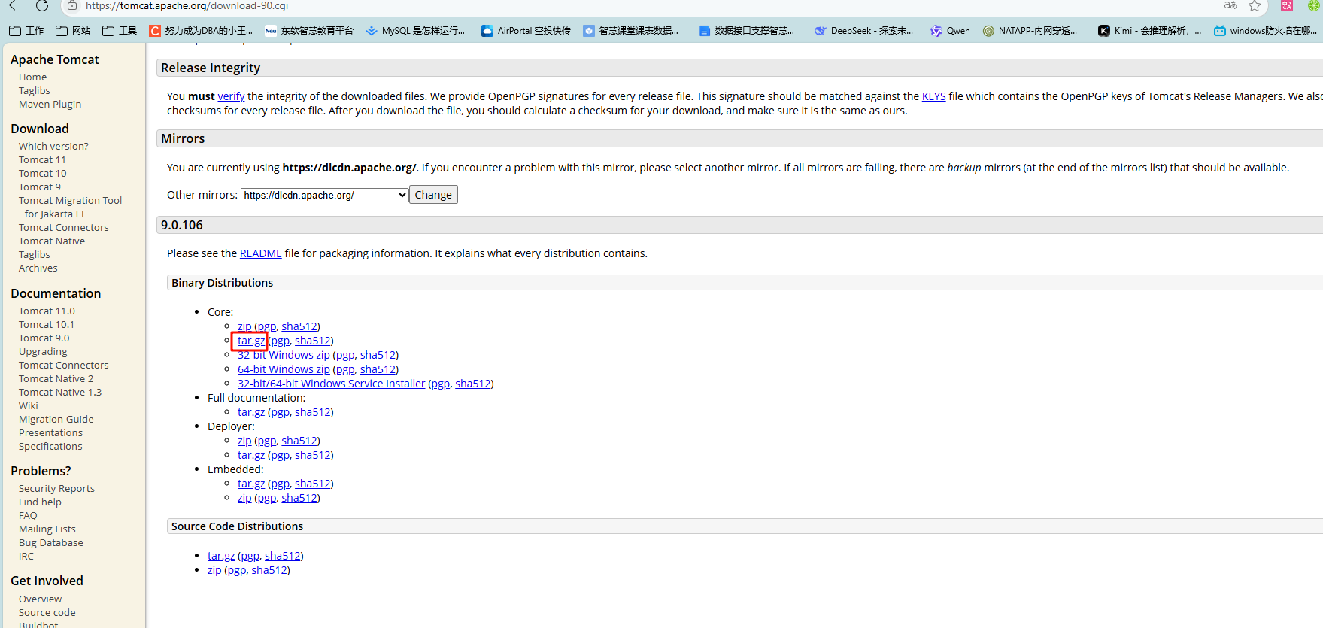The image size is (1323, 628).
Task: Open the pink extension icon next to the star
Action: 1287,5
